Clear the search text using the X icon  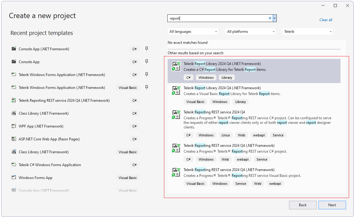coord(270,18)
